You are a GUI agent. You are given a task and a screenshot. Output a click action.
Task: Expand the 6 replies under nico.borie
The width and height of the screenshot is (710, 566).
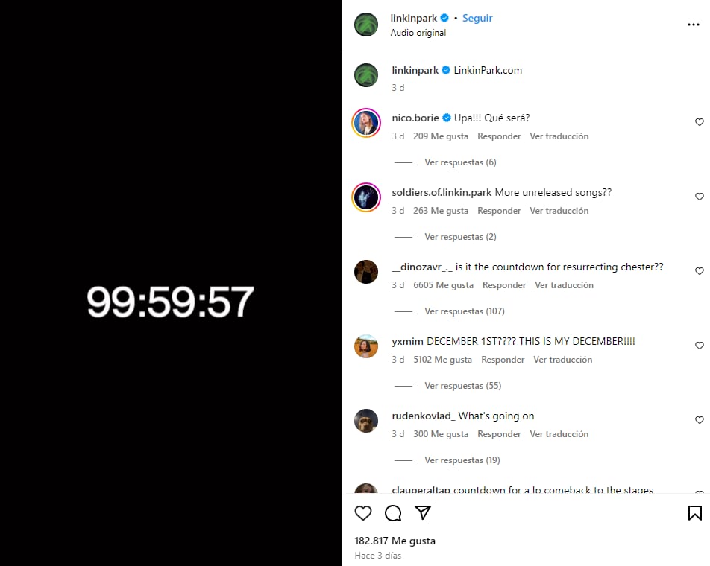click(x=460, y=162)
